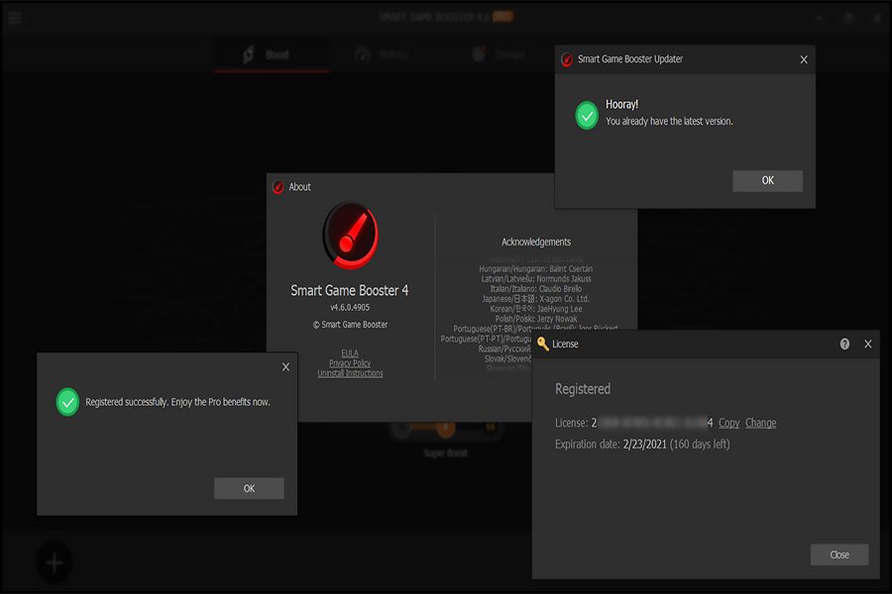892x594 pixels.
Task: Switch to the Boost tab in the main window
Action: 272,54
